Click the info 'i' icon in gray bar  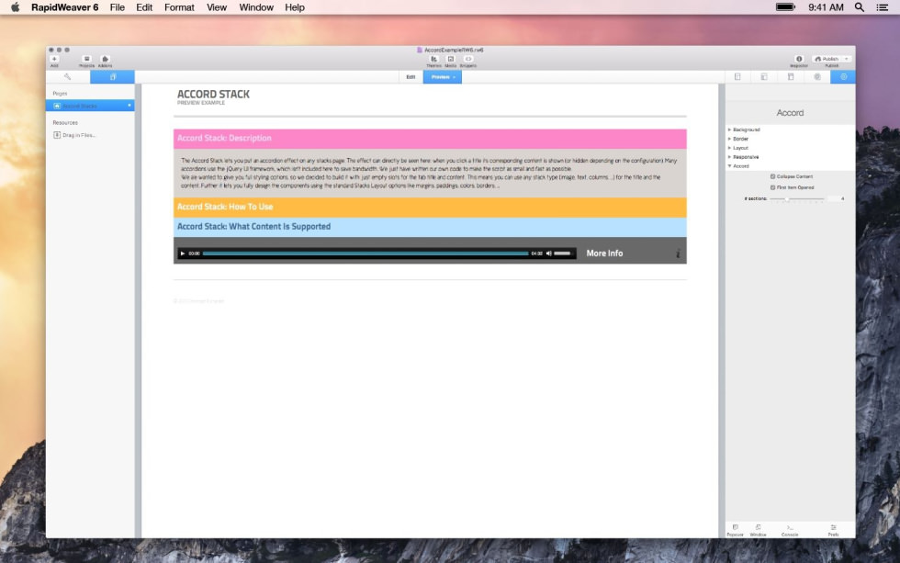coord(678,253)
